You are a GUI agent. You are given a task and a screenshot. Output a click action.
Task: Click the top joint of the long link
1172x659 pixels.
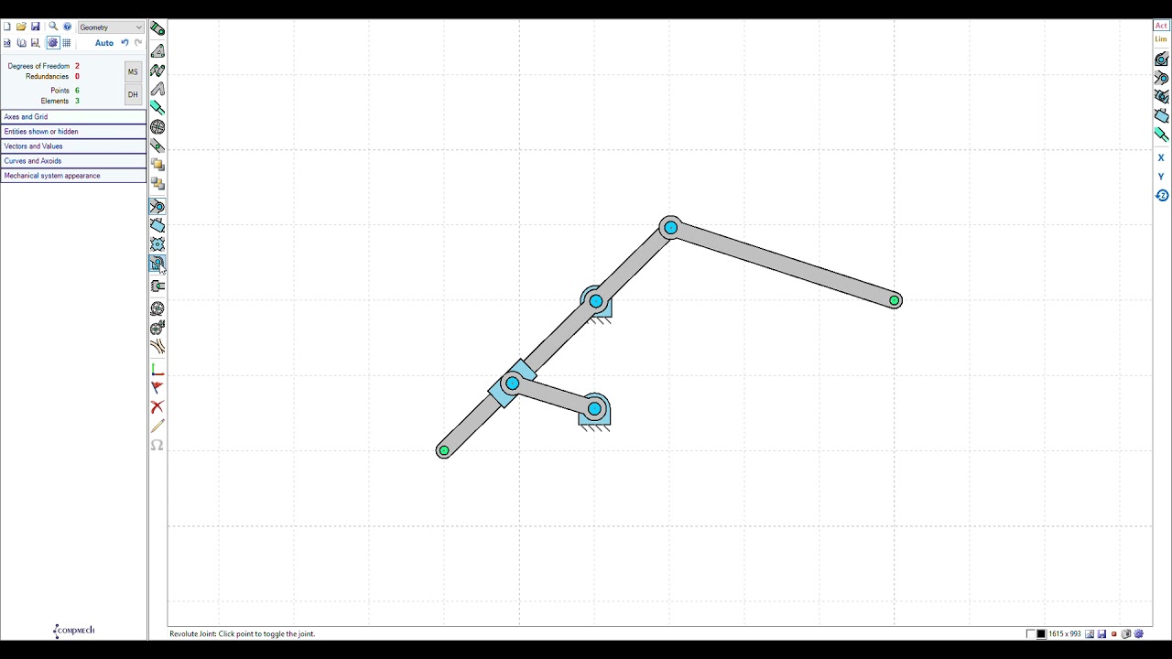[670, 228]
